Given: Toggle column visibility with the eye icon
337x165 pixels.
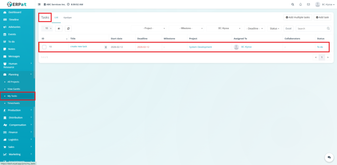Looking at the screenshot, I should tap(59, 29).
